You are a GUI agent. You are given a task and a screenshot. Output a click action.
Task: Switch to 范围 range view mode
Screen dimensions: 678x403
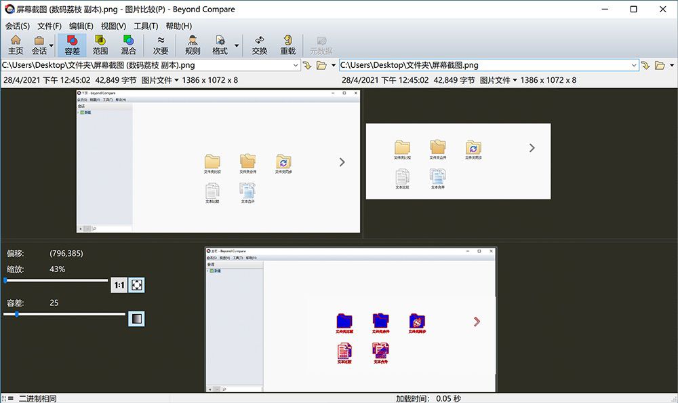coord(100,45)
